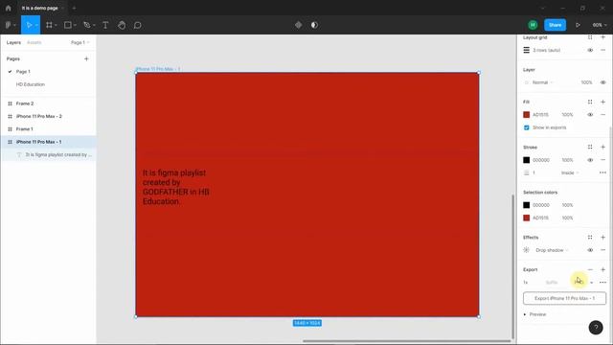Open the Drop shadow effect type dropdown
This screenshot has height=345, width=613.
[552, 250]
